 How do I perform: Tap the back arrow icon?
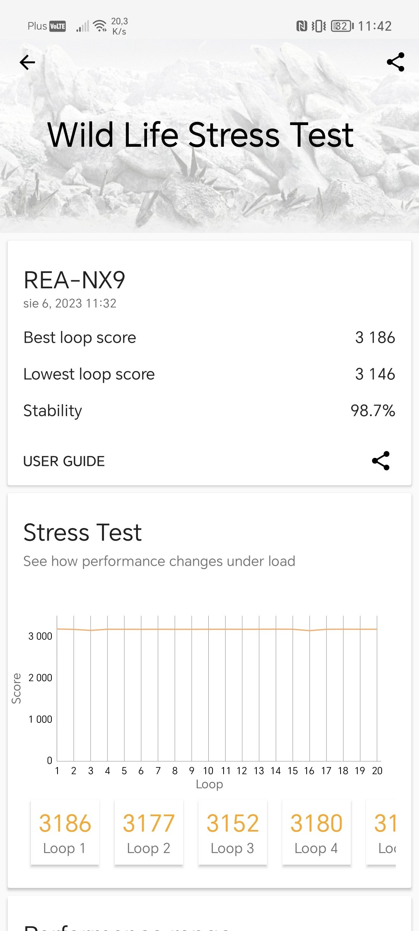pos(27,63)
